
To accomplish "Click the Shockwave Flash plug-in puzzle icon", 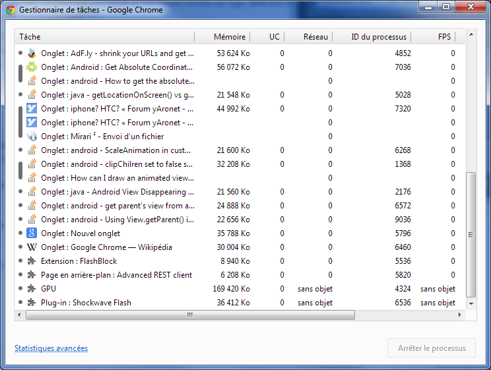I will (31, 303).
